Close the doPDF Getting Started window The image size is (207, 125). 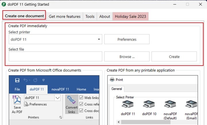point(200,4)
